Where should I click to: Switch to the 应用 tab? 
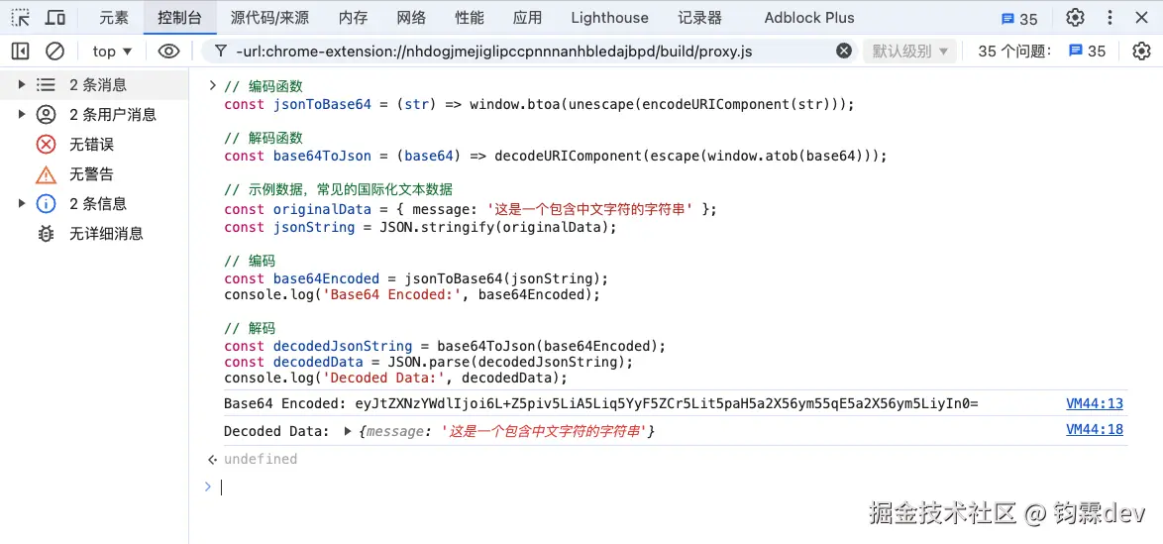[527, 18]
